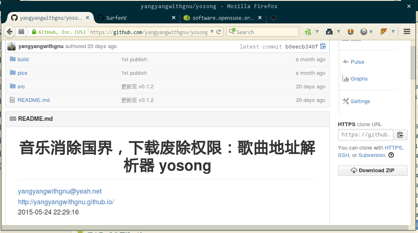This screenshot has height=233, width=418.
Task: Open the src folder
Action: pos(21,87)
